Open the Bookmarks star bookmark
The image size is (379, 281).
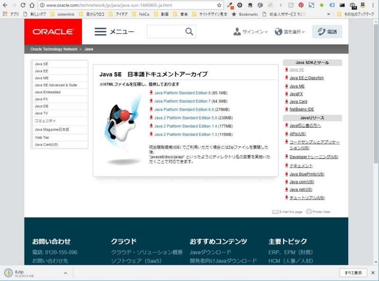pyautogui.click(x=244, y=14)
